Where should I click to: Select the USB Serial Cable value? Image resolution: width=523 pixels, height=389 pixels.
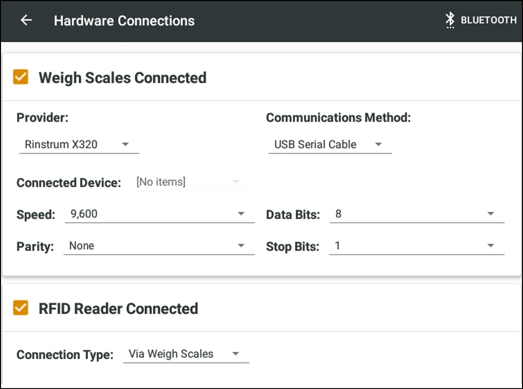(314, 144)
